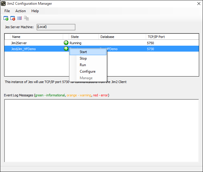Click the Jim2 app icon in title bar
Image resolution: width=203 pixels, height=172 pixels.
tap(4, 4)
